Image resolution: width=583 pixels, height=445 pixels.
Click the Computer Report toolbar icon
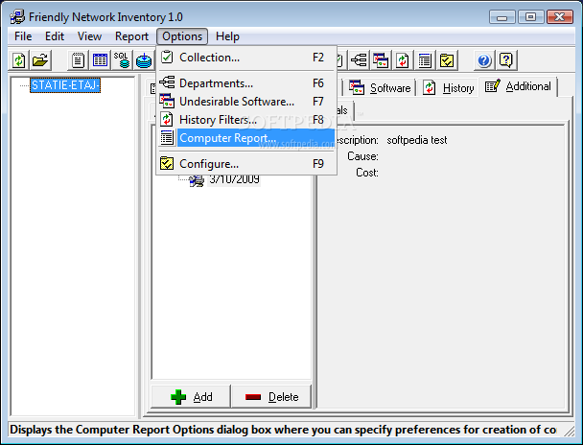(425, 60)
